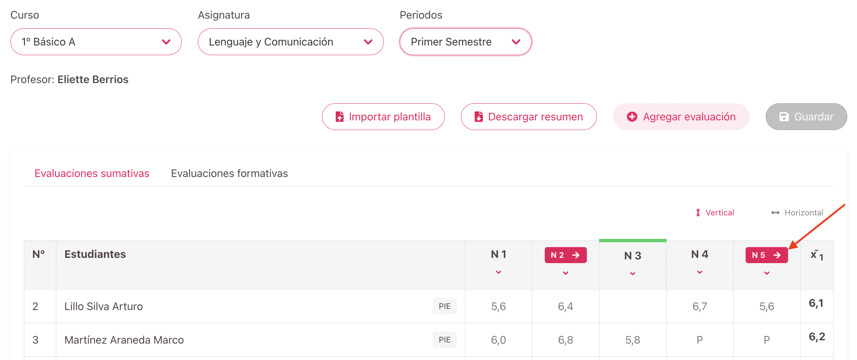Click the floppy disk icon on Guardar
Image resolution: width=857 pixels, height=360 pixels.
pyautogui.click(x=784, y=117)
